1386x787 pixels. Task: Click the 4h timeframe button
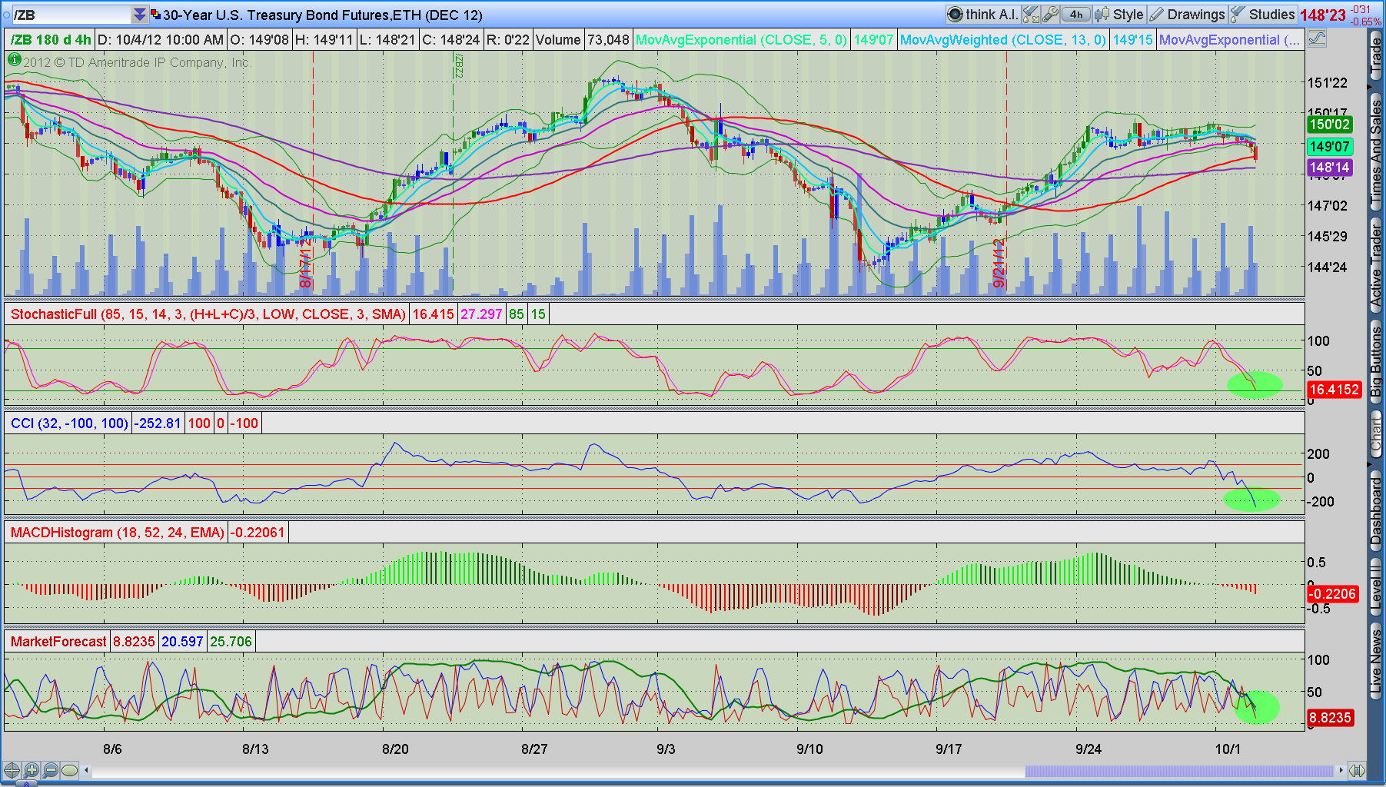pos(1076,15)
